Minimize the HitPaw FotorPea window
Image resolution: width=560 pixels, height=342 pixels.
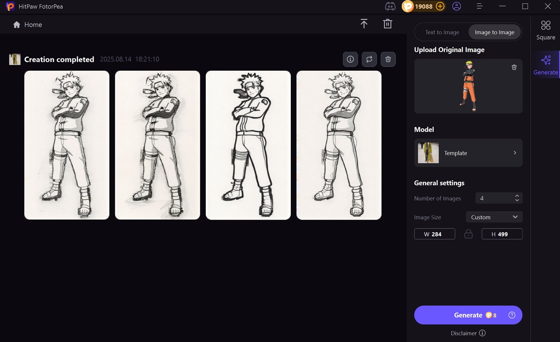point(503,6)
